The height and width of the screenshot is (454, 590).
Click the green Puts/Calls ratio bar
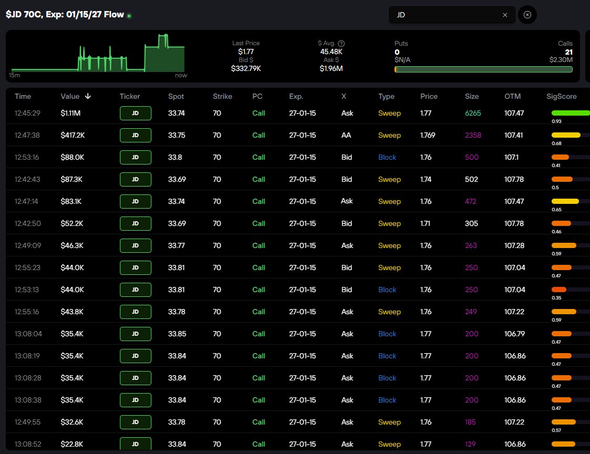point(483,69)
